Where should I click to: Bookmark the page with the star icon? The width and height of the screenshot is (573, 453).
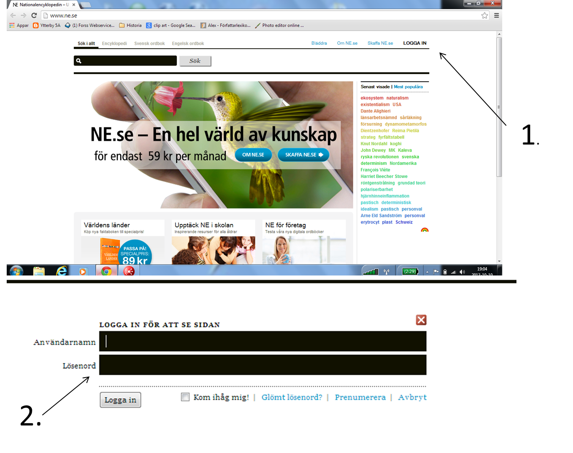click(485, 15)
